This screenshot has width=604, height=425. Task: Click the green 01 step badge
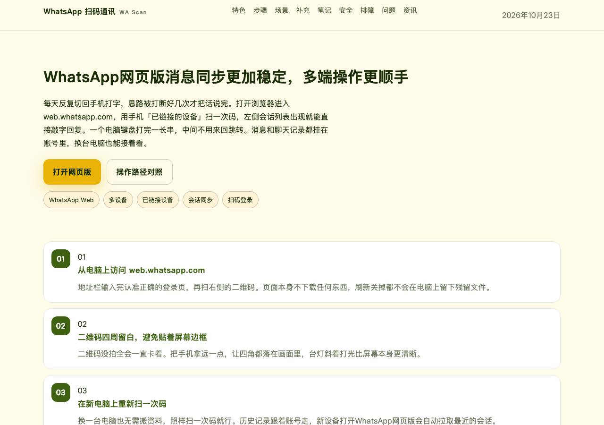pyautogui.click(x=61, y=259)
